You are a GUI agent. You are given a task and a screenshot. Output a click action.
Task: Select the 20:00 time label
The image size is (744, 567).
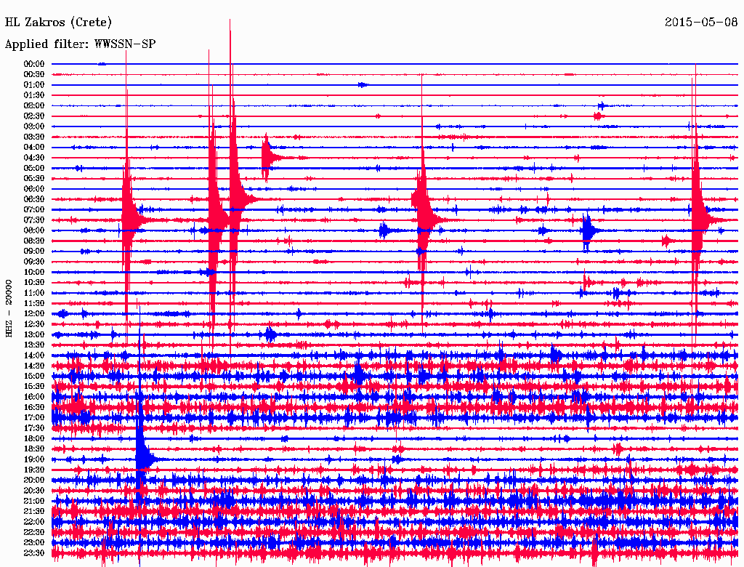click(x=34, y=480)
